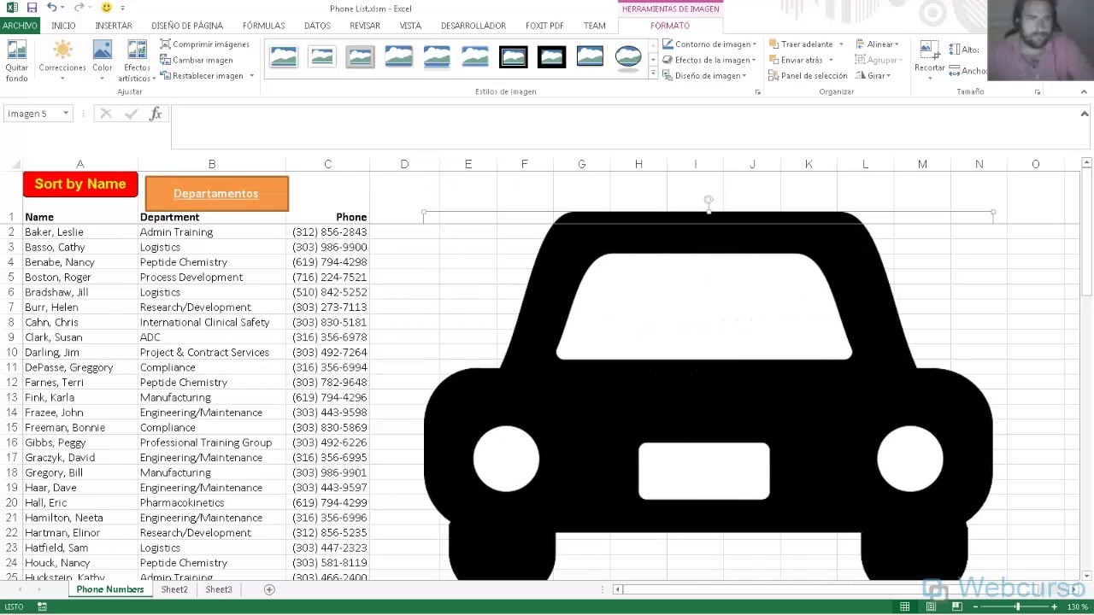This screenshot has height=615, width=1094.
Task: Toggle page break preview view
Action: click(x=957, y=606)
